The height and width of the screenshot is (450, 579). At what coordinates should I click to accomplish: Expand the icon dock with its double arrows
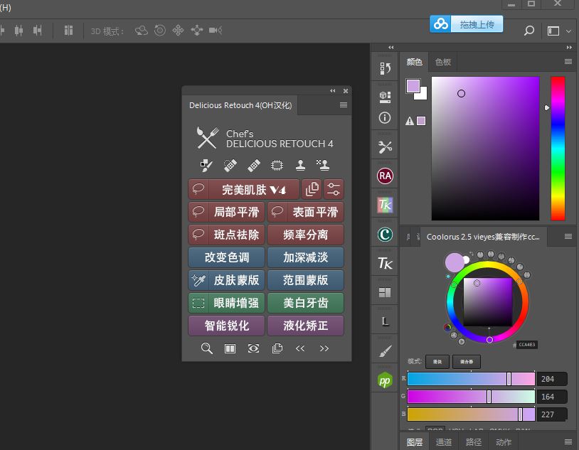[391, 47]
